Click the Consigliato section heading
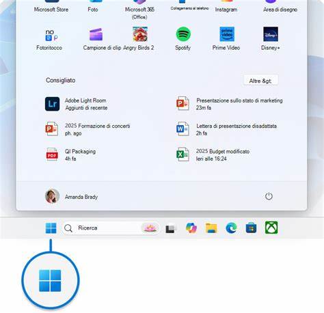 [x=61, y=80]
